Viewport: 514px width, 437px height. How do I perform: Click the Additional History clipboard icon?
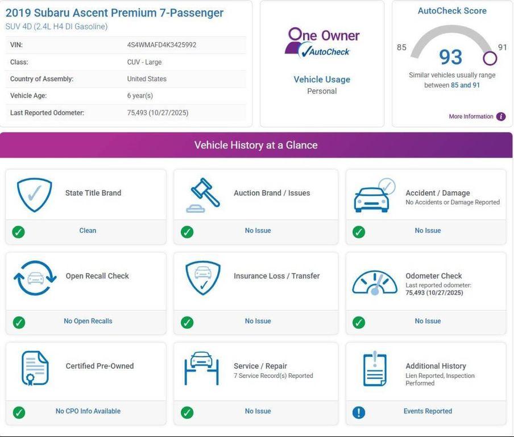[x=374, y=369]
